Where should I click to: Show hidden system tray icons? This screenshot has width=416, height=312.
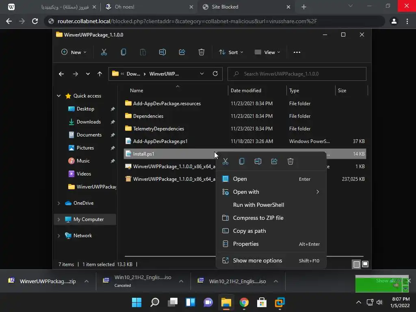[x=358, y=302]
